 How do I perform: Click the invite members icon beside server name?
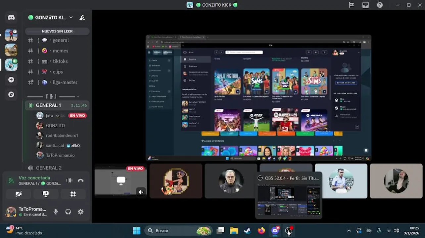(x=82, y=18)
